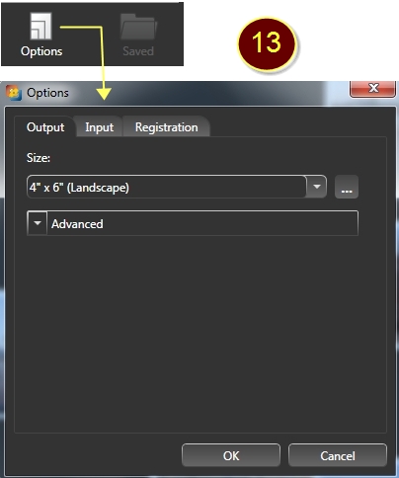Click the Options dialog title text

tap(47, 93)
